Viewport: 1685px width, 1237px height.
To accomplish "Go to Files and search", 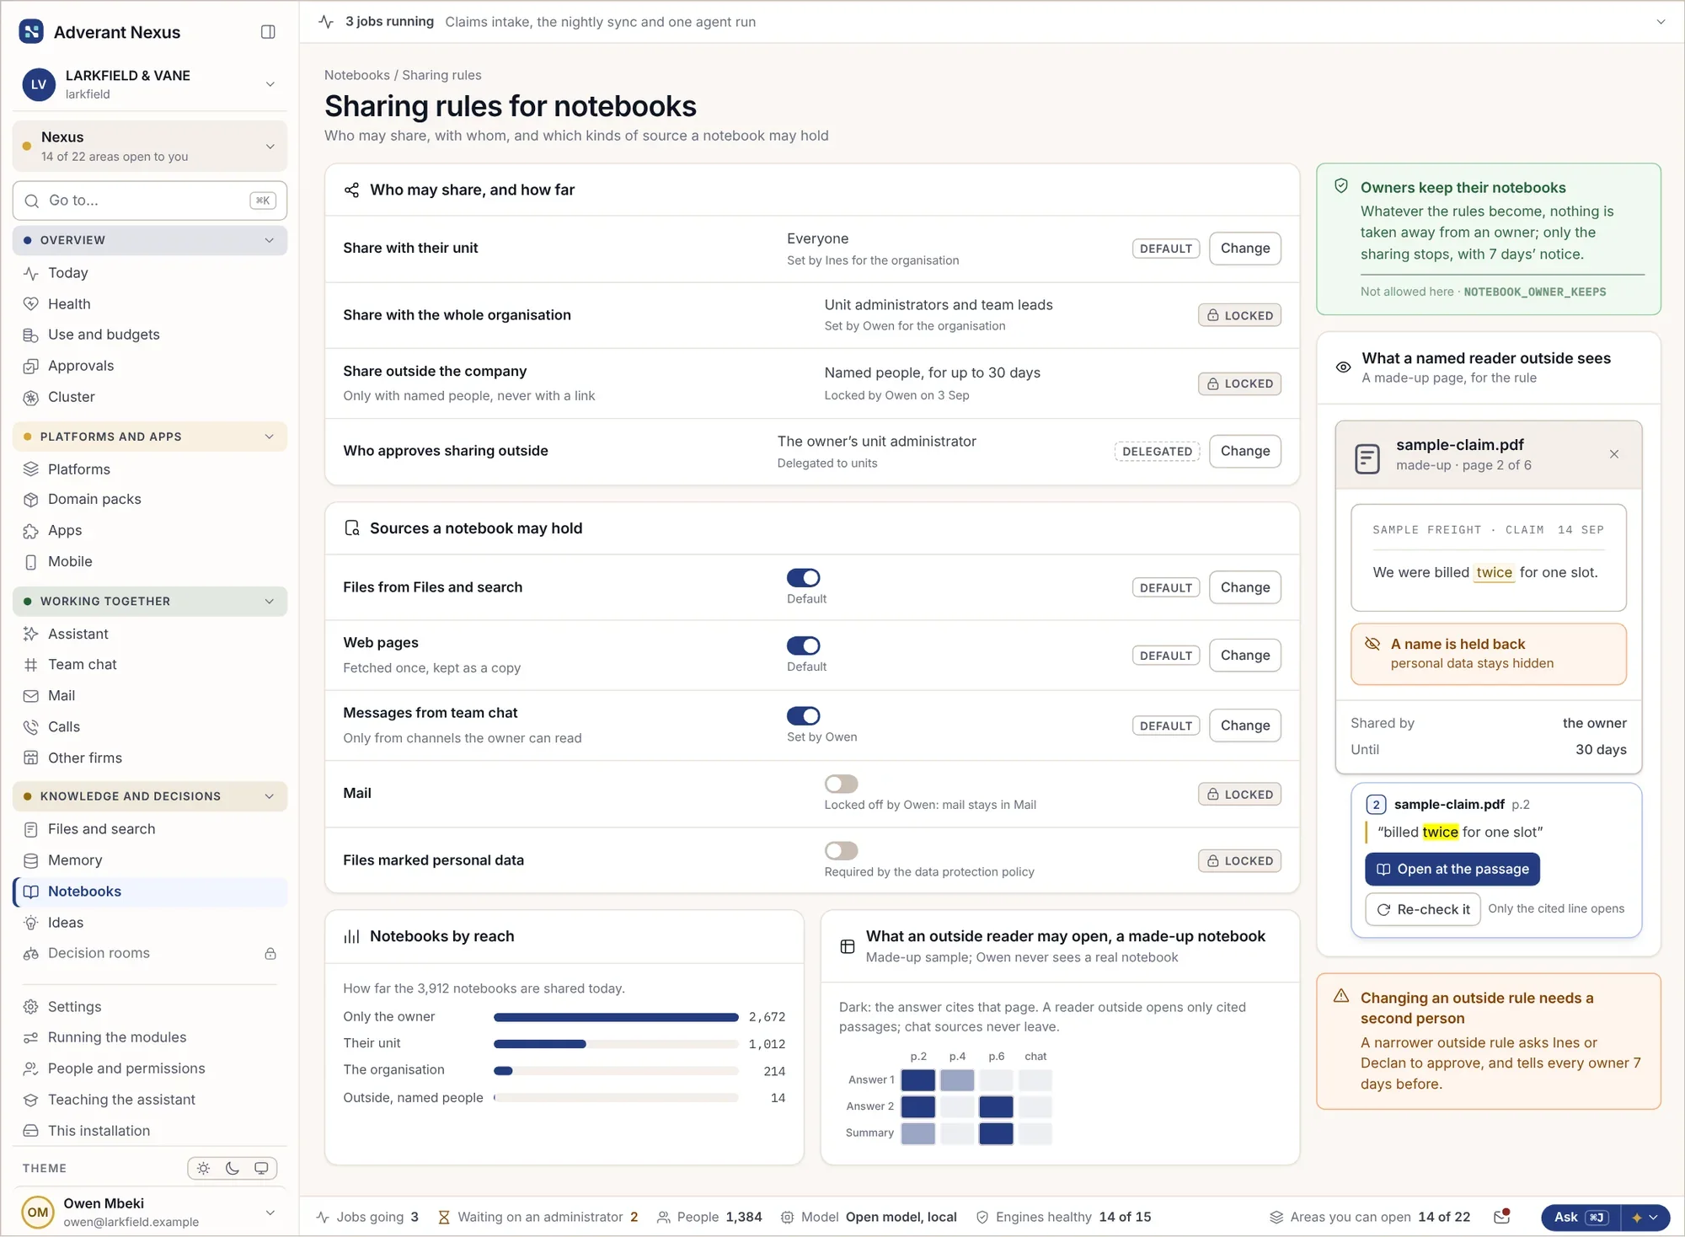I will [x=150, y=829].
